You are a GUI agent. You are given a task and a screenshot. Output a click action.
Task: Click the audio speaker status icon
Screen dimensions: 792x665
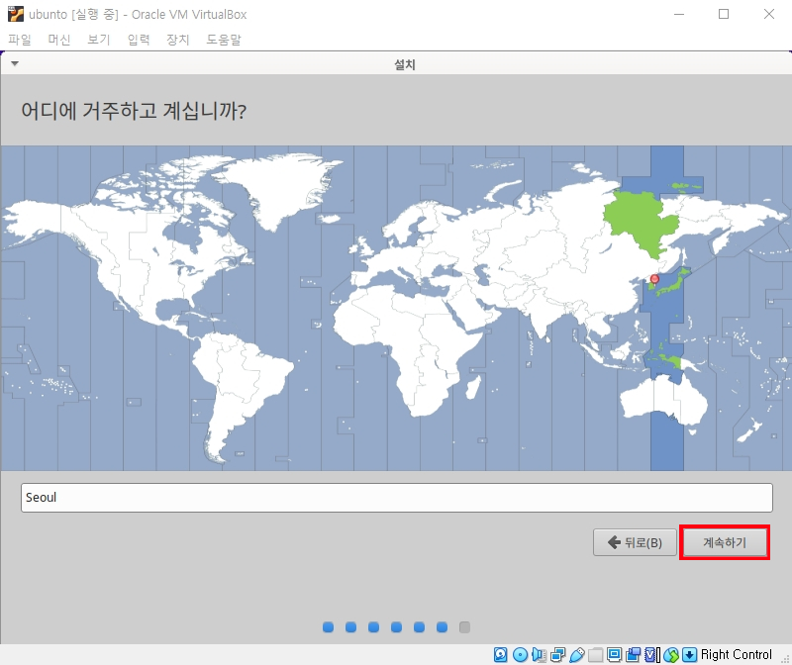coord(539,655)
